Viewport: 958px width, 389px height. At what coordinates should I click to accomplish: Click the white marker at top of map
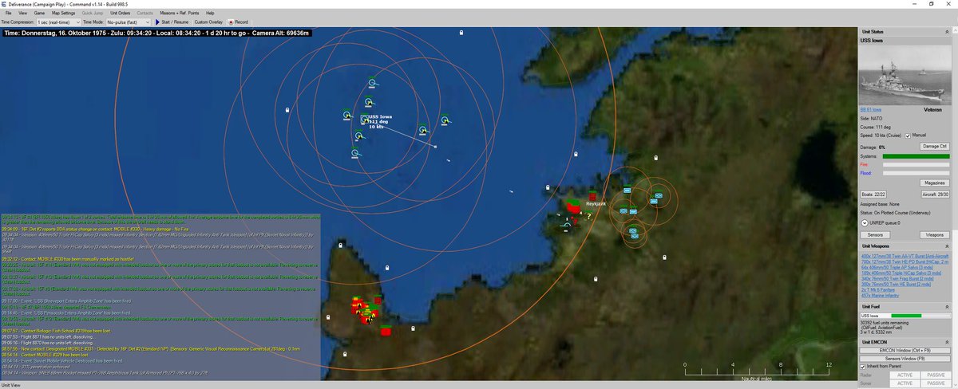click(462, 33)
